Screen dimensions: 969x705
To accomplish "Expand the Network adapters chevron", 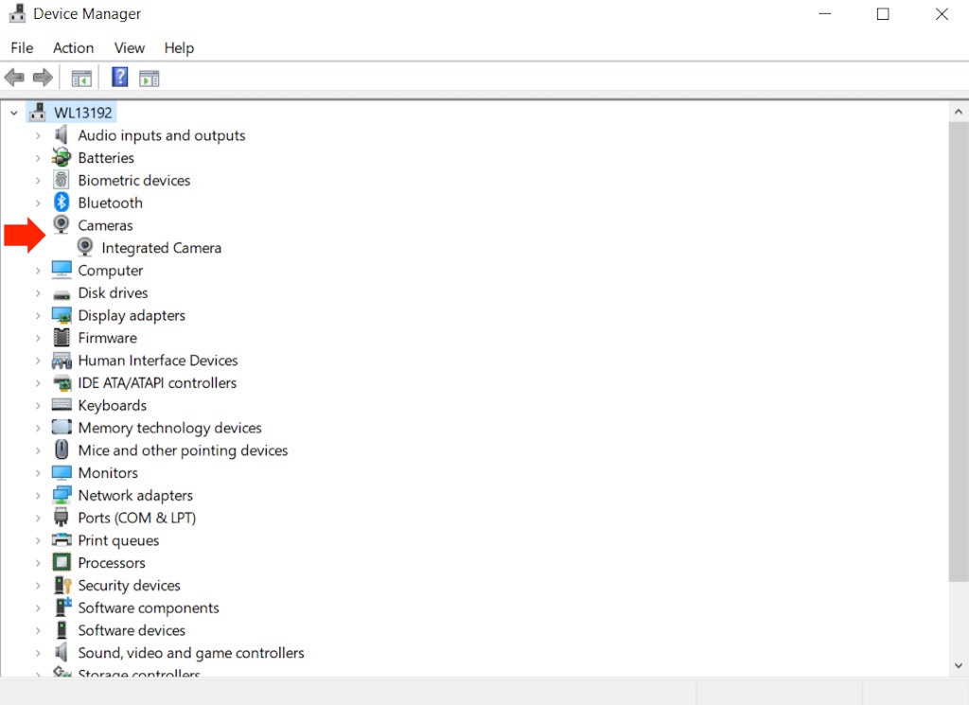I will tap(38, 495).
